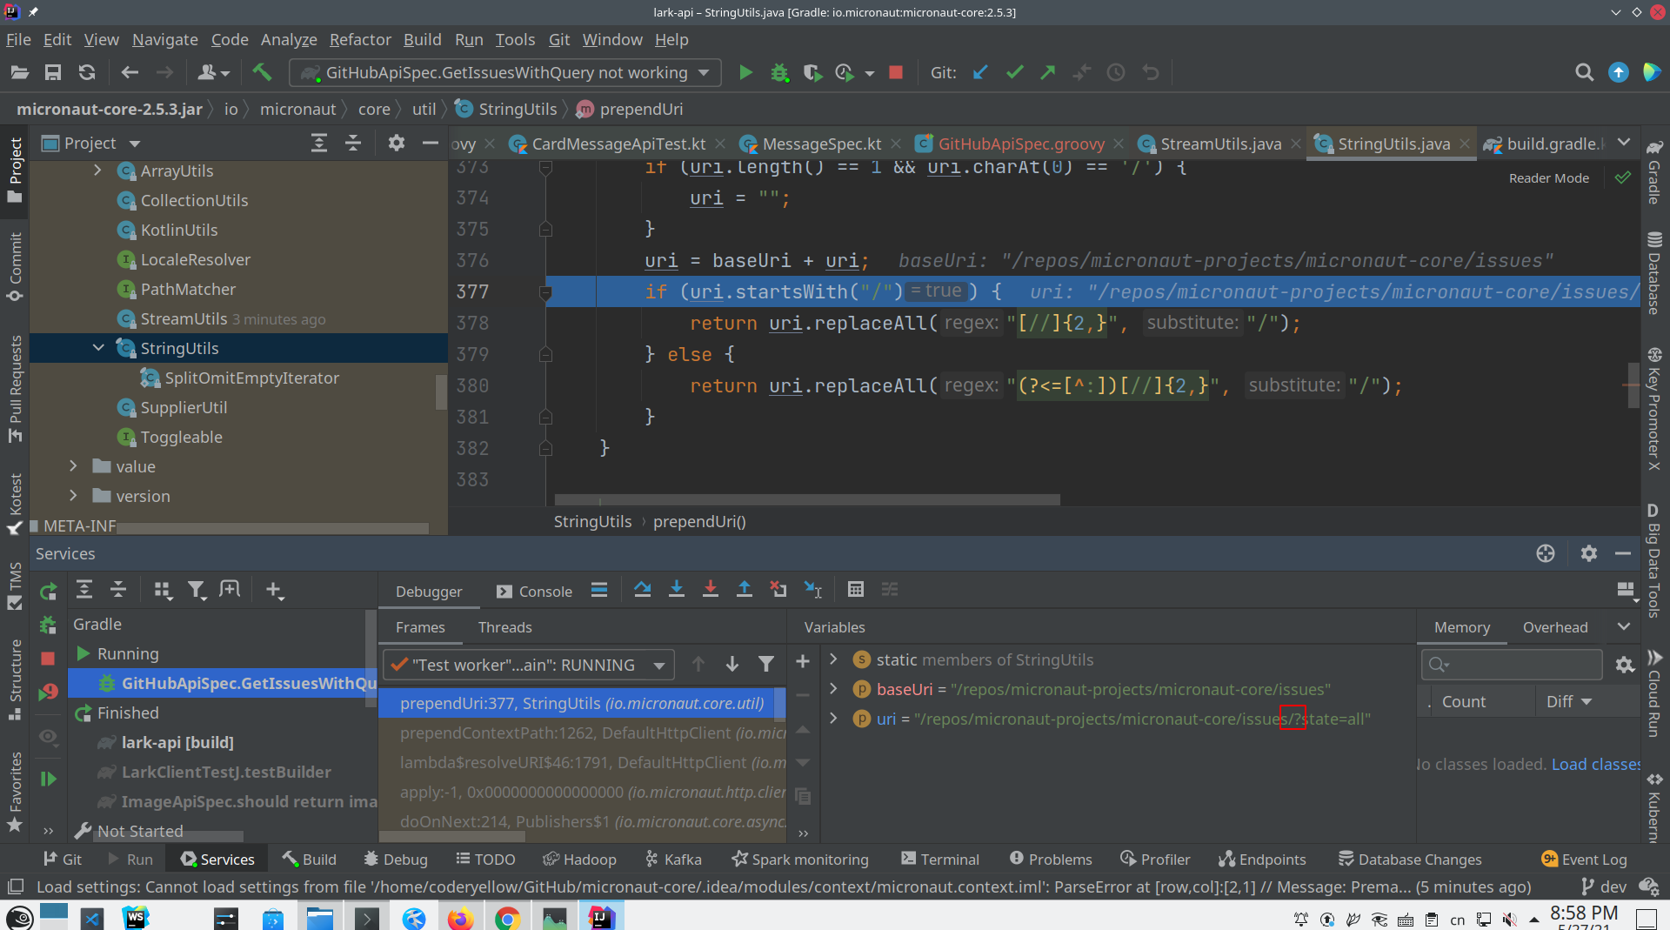1670x930 pixels.
Task: Click the search field in the Variables panel
Action: point(1511,664)
